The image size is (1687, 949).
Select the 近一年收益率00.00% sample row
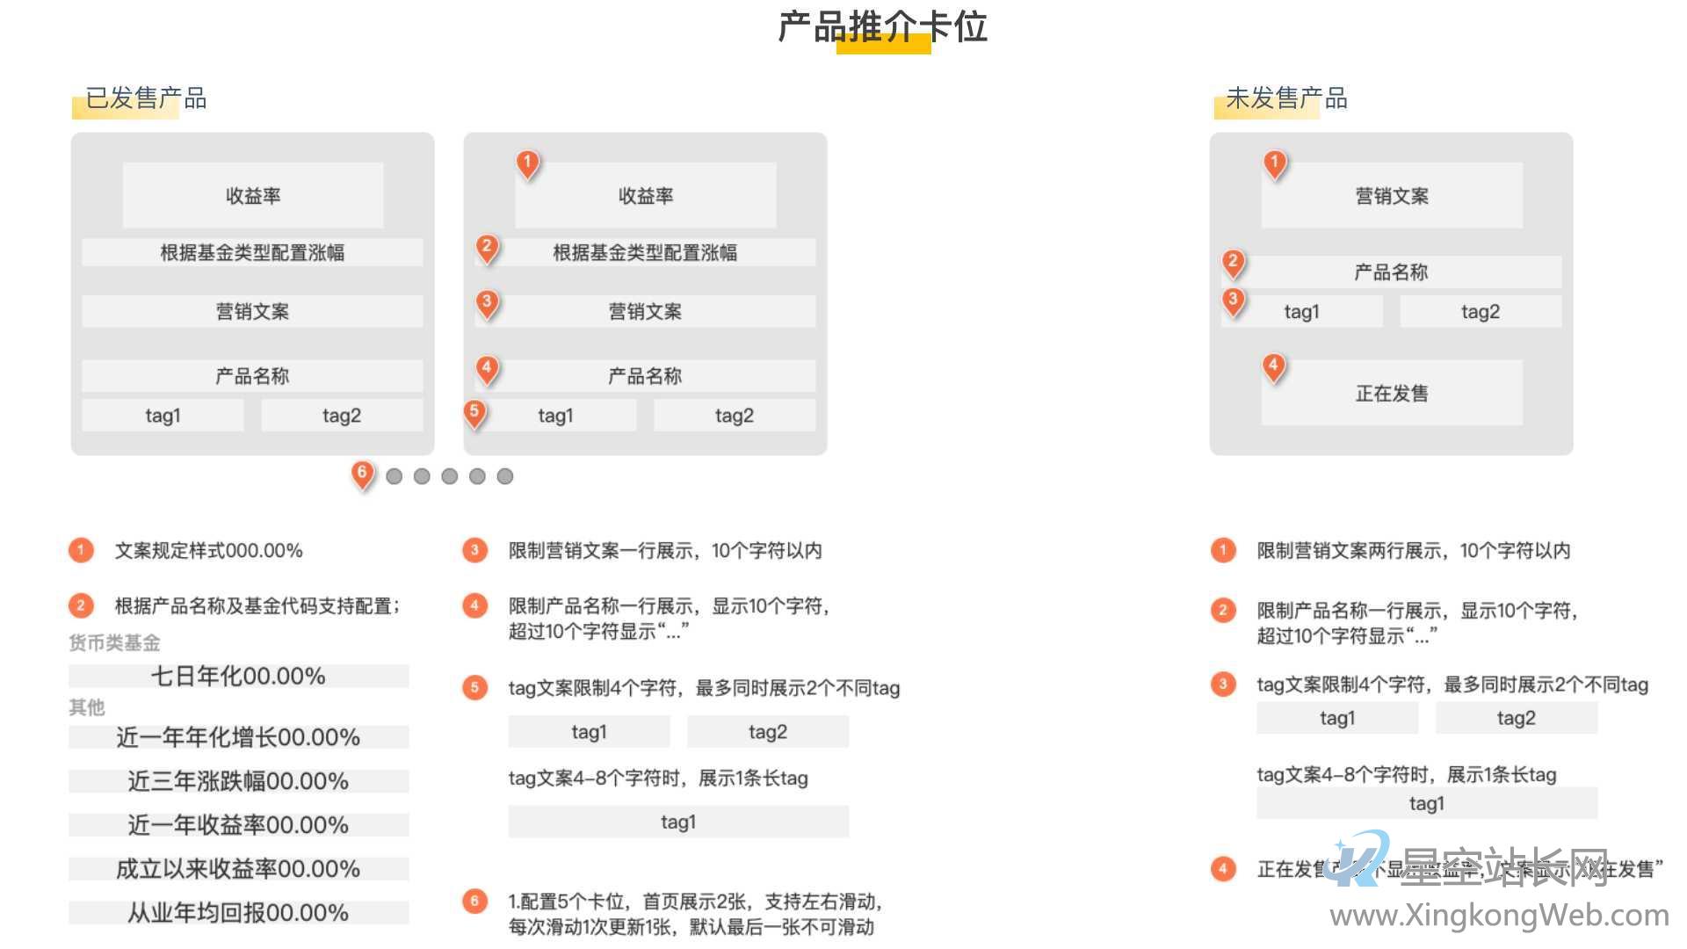(x=239, y=825)
